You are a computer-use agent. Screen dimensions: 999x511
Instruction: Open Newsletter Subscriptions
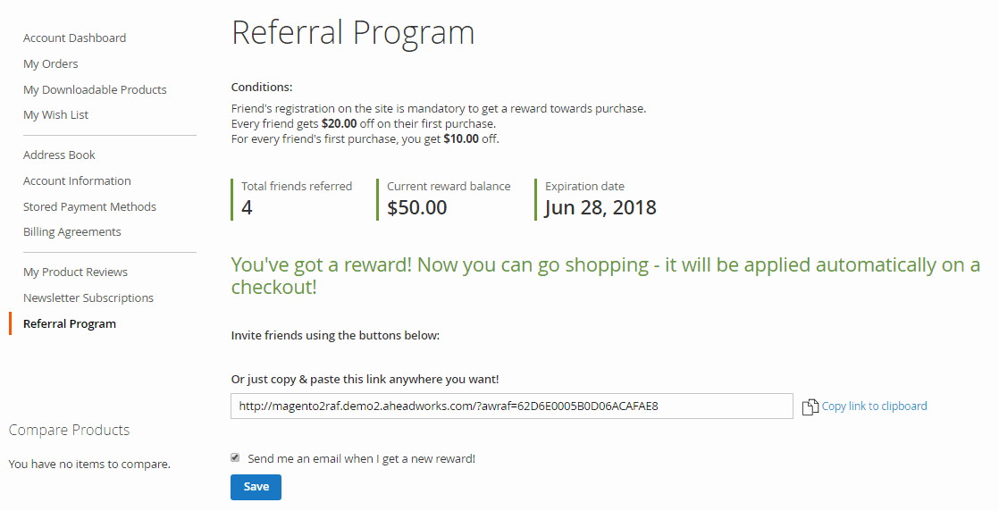pos(88,297)
